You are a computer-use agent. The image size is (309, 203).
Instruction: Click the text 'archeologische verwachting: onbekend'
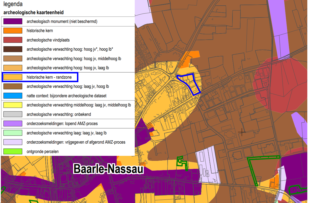(x=59, y=114)
